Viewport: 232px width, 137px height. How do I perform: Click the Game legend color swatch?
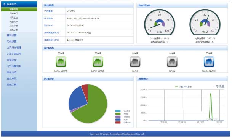(118, 111)
